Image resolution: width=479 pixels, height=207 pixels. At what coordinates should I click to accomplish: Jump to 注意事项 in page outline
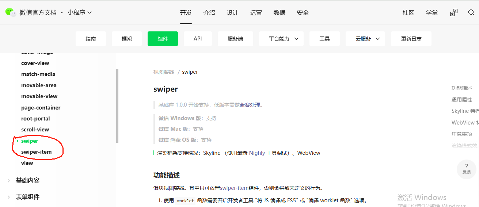point(462,134)
